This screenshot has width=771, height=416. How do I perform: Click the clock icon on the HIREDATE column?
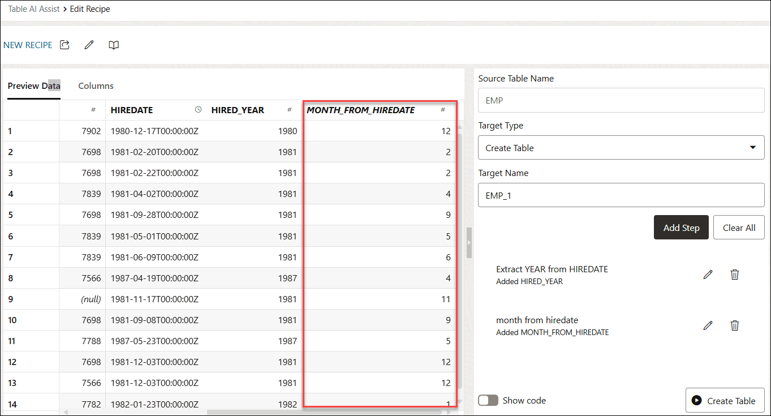point(199,110)
